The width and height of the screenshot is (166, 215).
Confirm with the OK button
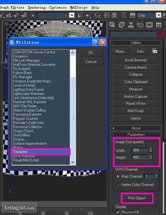(x=91, y=53)
